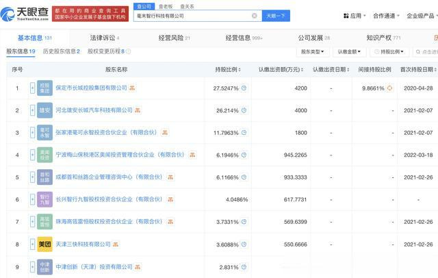Switch to 知识产权 tab

[383, 38]
